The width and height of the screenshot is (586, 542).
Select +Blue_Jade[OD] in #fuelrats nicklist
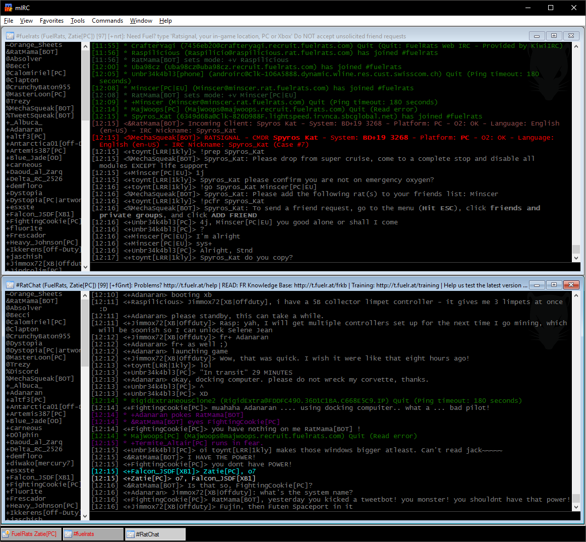34,158
